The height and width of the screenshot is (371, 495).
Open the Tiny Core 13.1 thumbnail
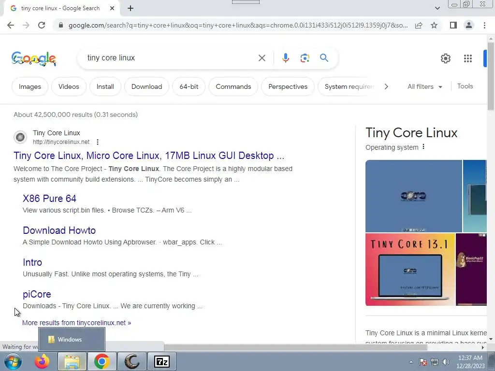coord(410,270)
